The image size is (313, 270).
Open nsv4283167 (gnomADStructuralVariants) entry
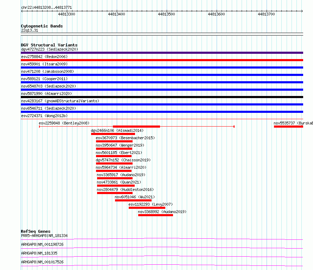point(60,101)
